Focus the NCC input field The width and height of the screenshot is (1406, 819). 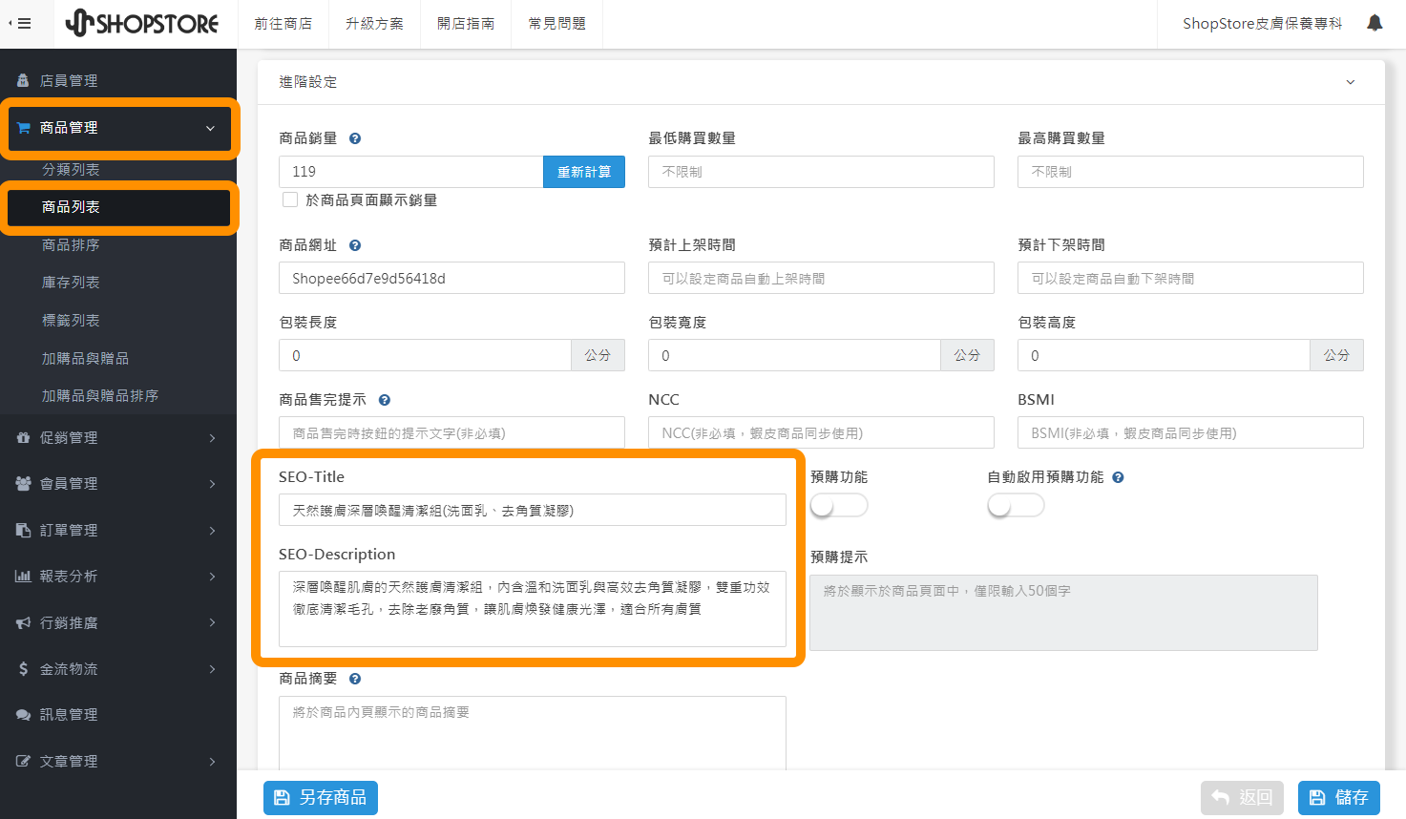coord(821,433)
